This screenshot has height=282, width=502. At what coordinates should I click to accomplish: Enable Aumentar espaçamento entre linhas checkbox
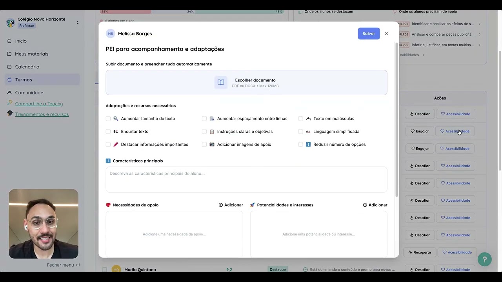pos(204,119)
